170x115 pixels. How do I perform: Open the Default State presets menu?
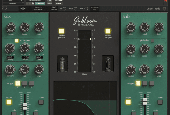pos(38,8)
